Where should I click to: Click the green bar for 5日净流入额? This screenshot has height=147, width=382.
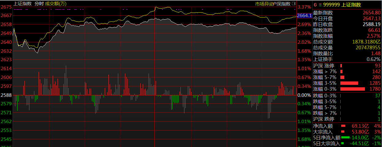[345, 138]
